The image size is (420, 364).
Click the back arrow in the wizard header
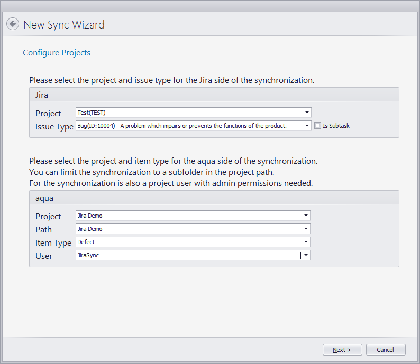(13, 24)
